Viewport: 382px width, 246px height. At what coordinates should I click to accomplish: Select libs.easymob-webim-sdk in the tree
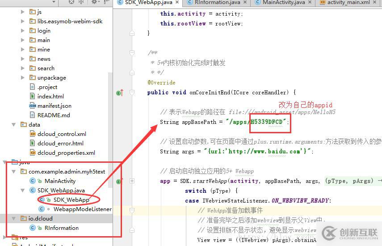pyautogui.click(x=70, y=21)
